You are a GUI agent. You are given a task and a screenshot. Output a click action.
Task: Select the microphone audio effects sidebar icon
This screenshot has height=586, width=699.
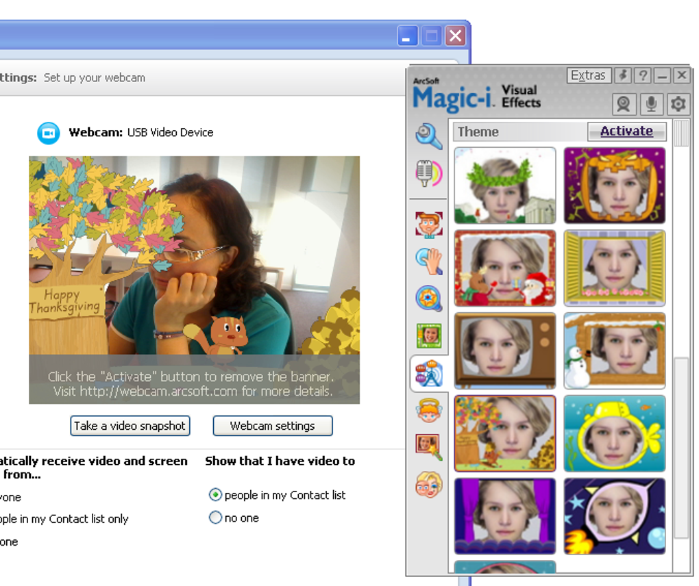point(428,173)
